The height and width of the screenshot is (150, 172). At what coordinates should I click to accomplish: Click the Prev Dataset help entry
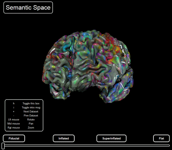(31, 116)
